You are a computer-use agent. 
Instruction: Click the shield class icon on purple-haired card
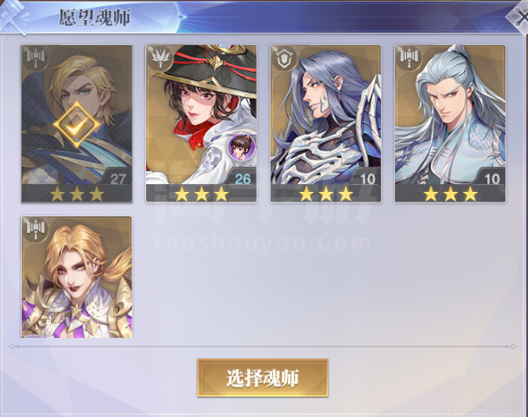[x=284, y=58]
